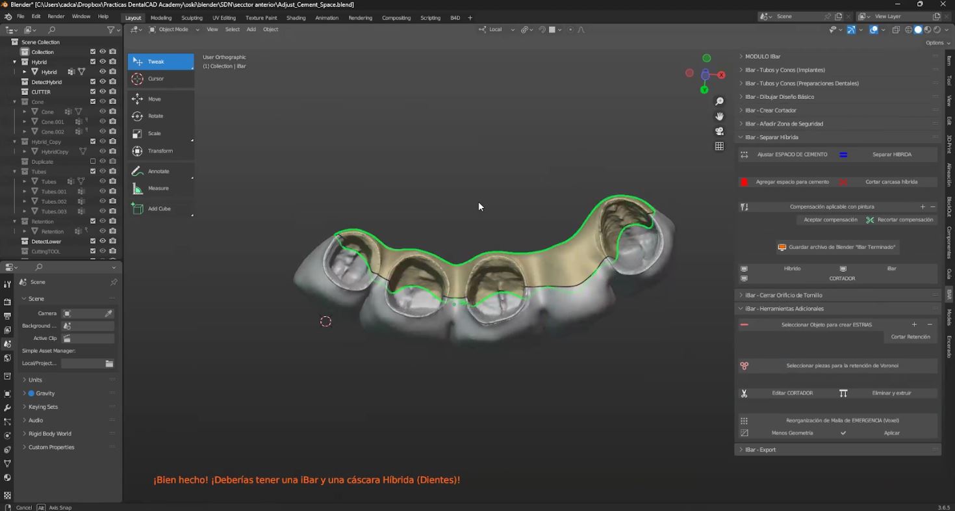The width and height of the screenshot is (955, 511).
Task: Click the Camera eyedropper icon
Action: tap(108, 313)
